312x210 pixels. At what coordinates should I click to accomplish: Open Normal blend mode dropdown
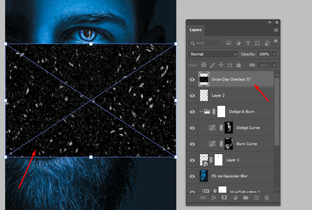point(213,54)
